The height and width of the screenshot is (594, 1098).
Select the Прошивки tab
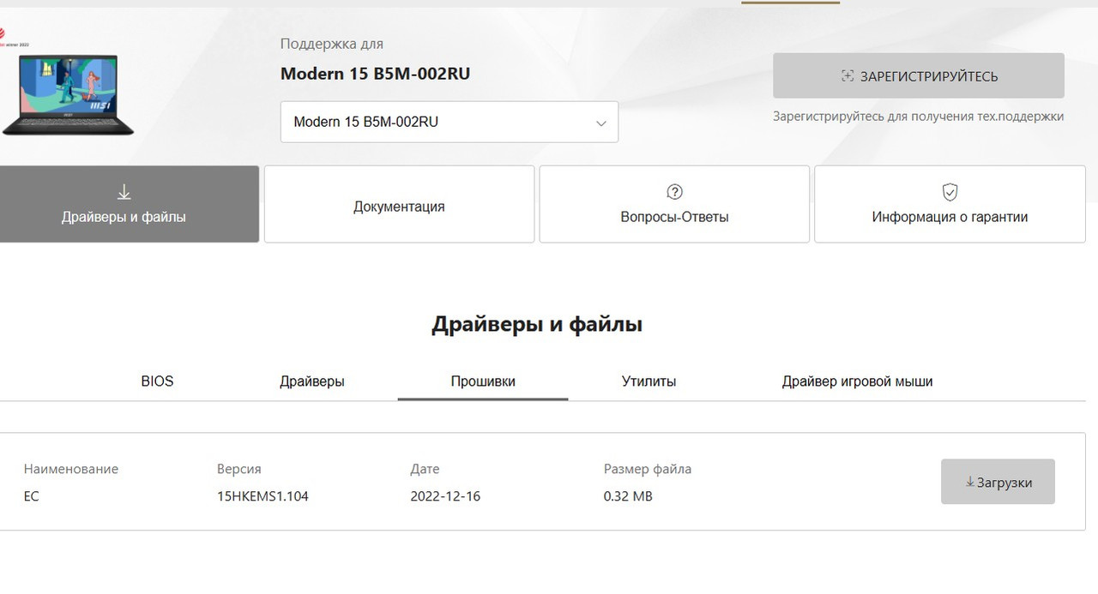483,381
